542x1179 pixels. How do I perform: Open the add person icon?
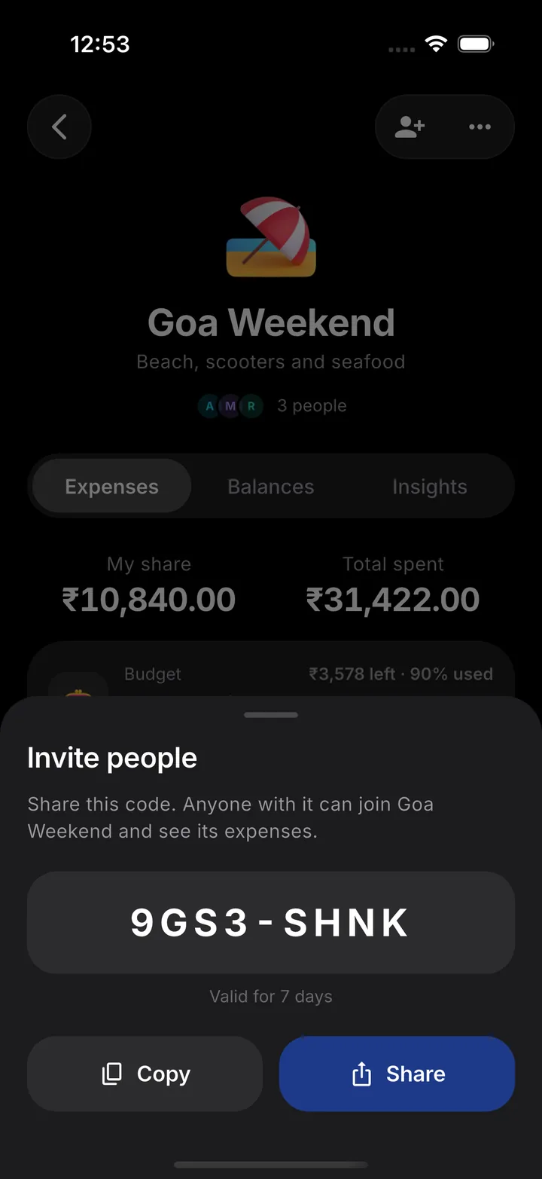coord(410,127)
